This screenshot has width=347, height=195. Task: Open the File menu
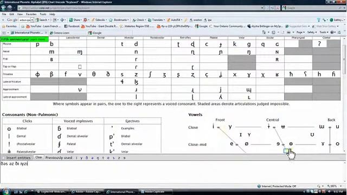click(x=4, y=14)
